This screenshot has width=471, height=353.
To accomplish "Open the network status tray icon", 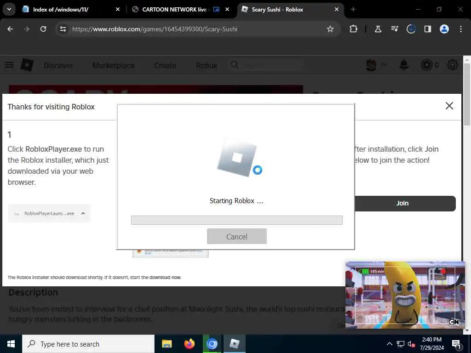I will click(401, 344).
